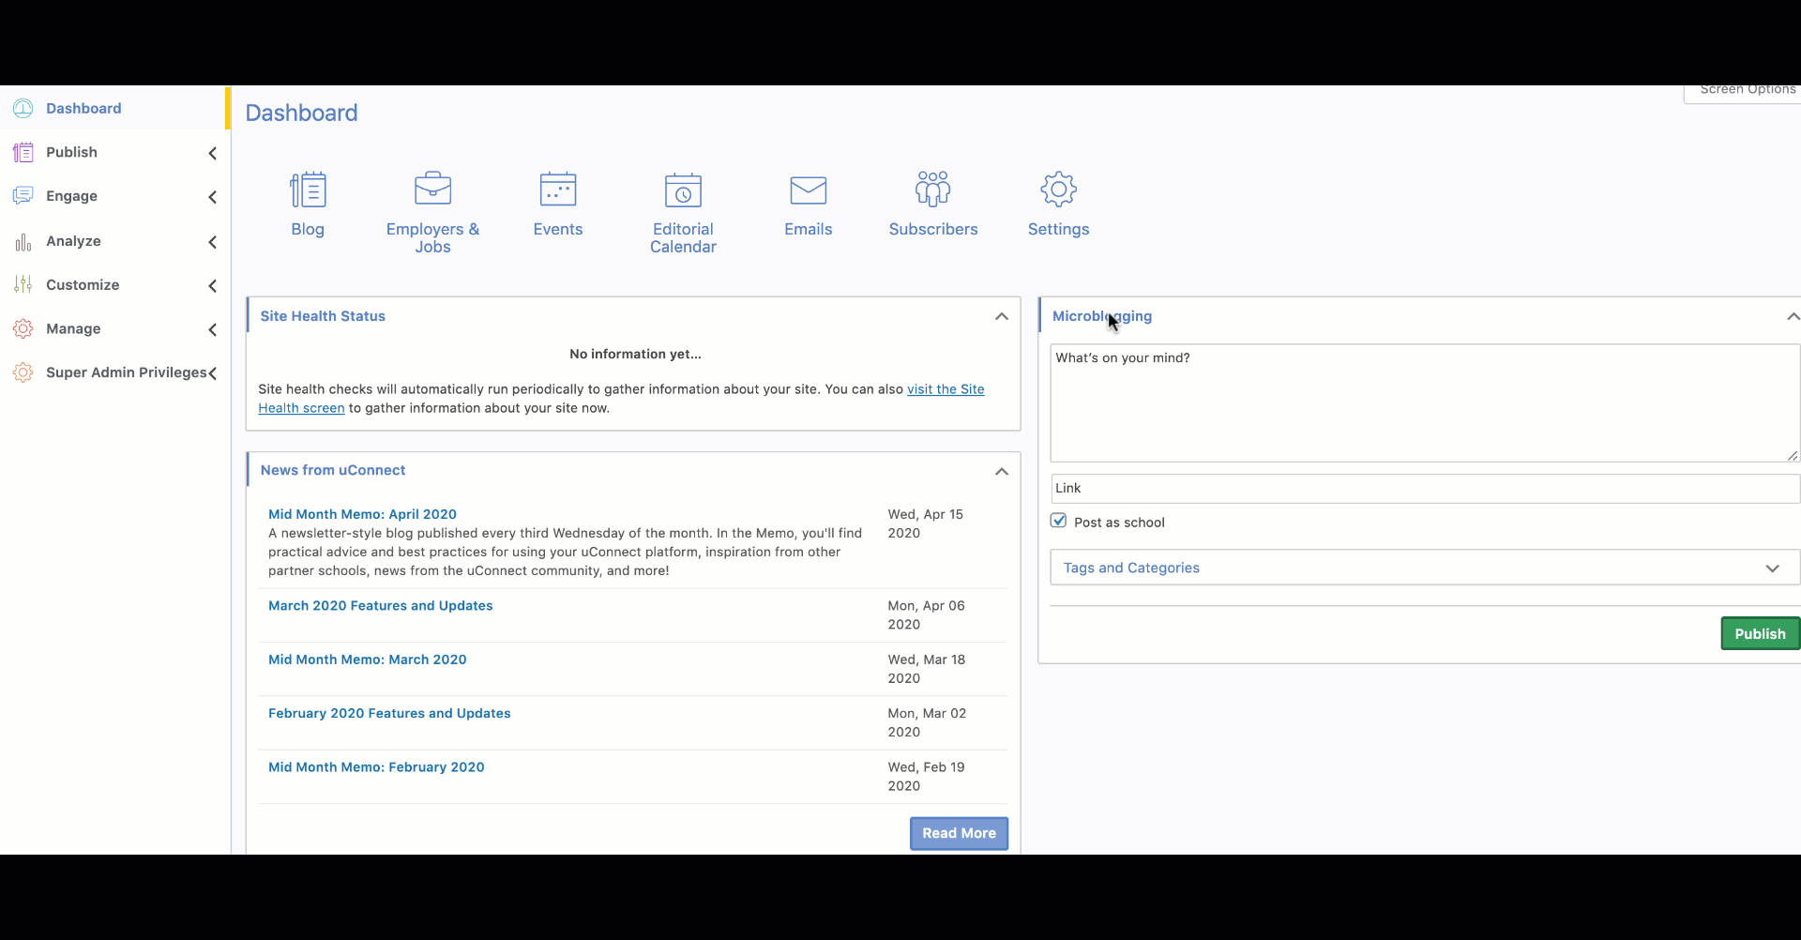Click the Emails envelope icon

(808, 190)
